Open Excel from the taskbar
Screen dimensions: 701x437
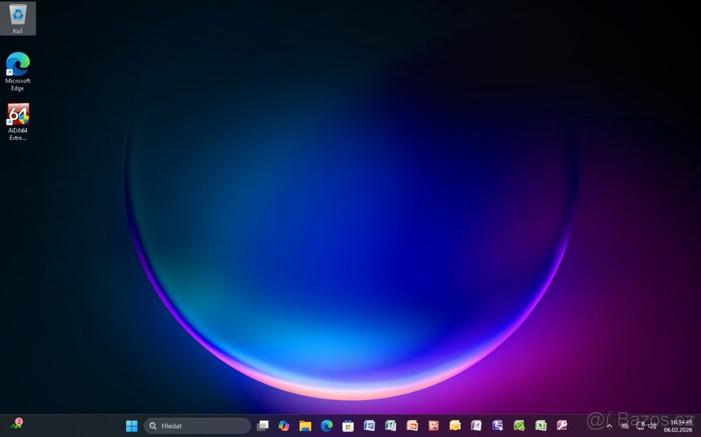pos(541,426)
